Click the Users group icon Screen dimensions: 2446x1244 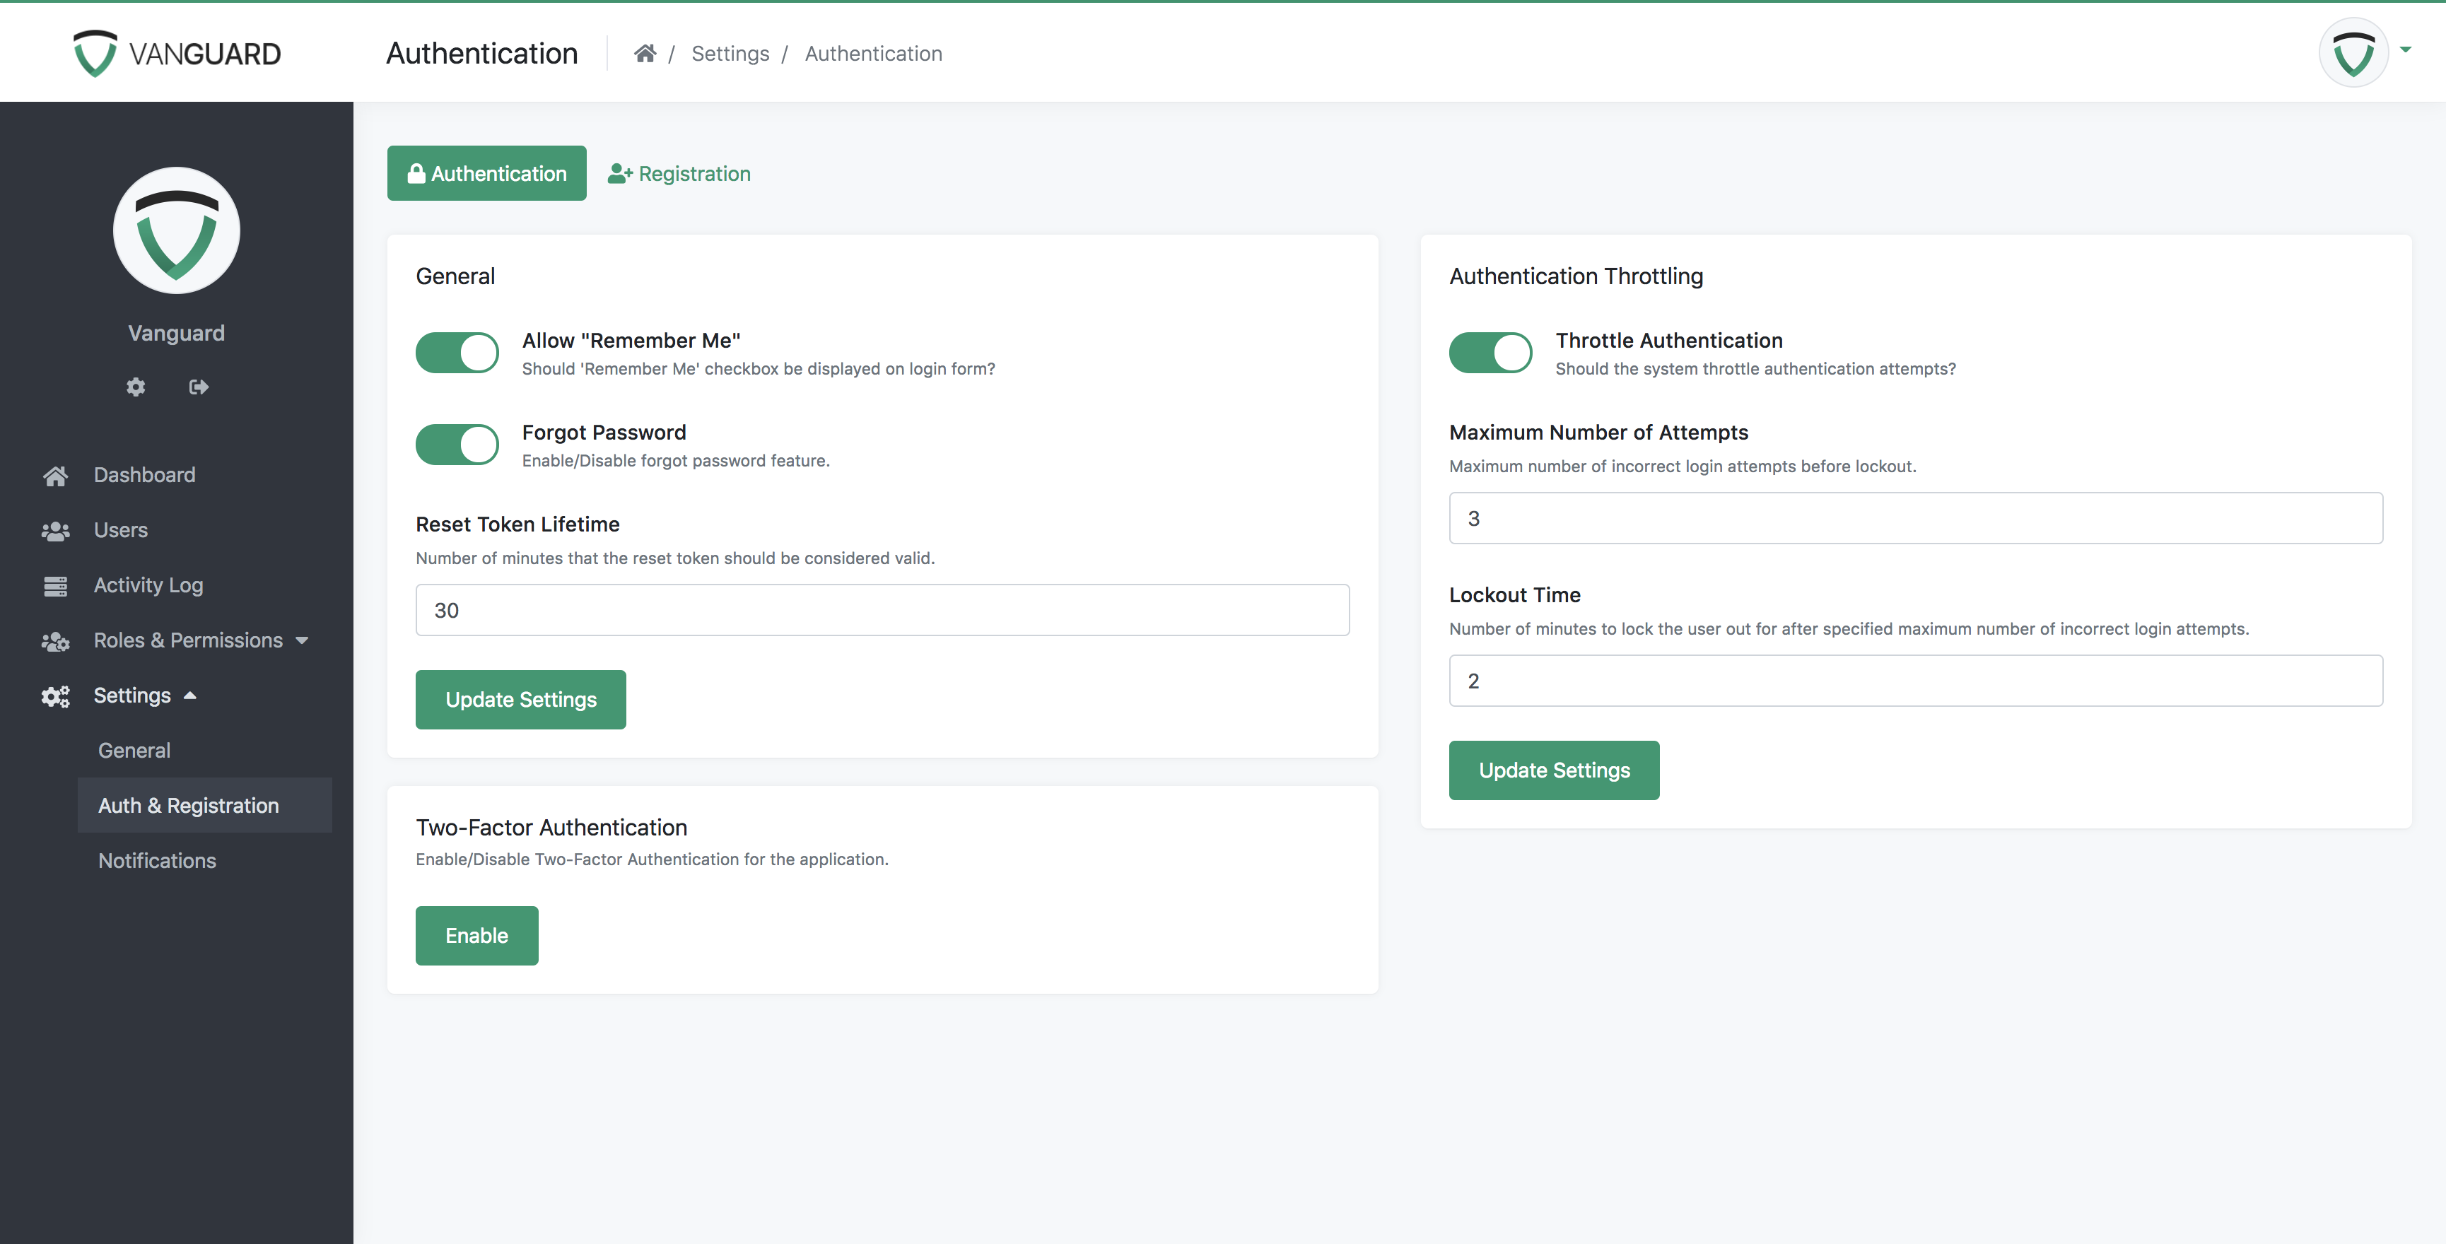[x=56, y=530]
